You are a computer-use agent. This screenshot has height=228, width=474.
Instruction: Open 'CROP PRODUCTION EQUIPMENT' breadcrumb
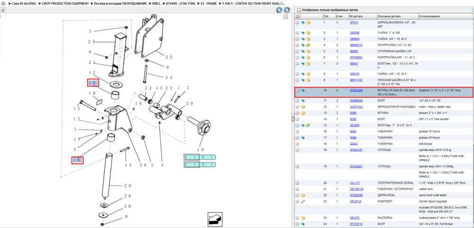tap(65, 3)
